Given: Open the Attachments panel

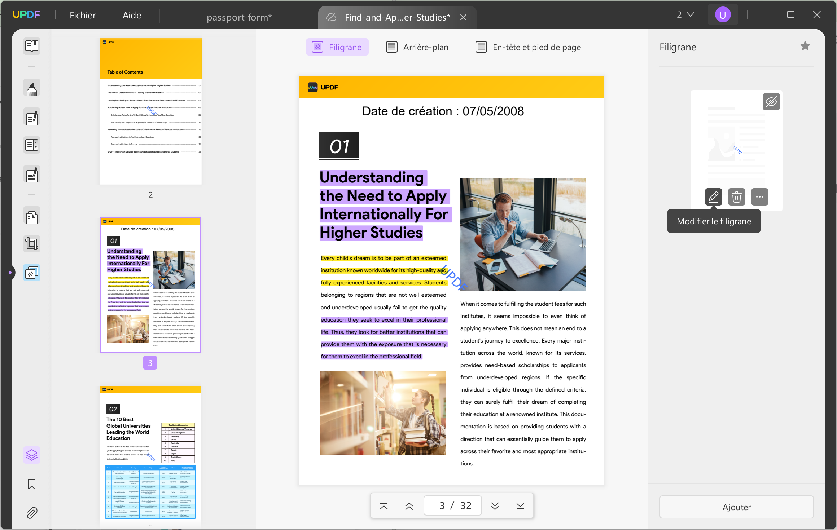Looking at the screenshot, I should click(x=32, y=513).
